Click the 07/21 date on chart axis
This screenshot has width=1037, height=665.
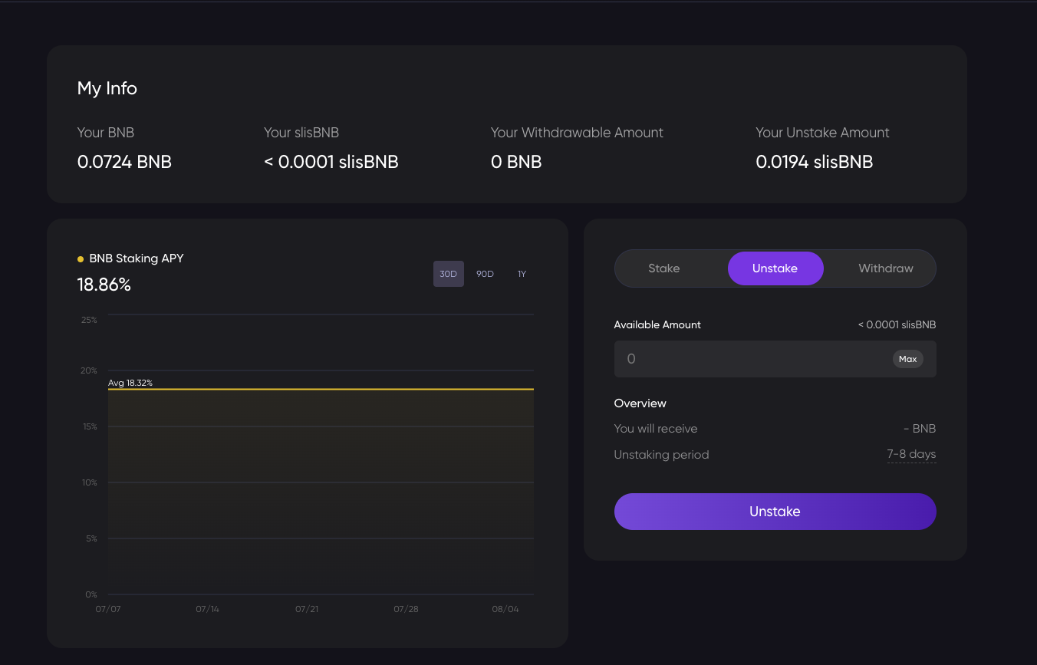click(x=307, y=609)
